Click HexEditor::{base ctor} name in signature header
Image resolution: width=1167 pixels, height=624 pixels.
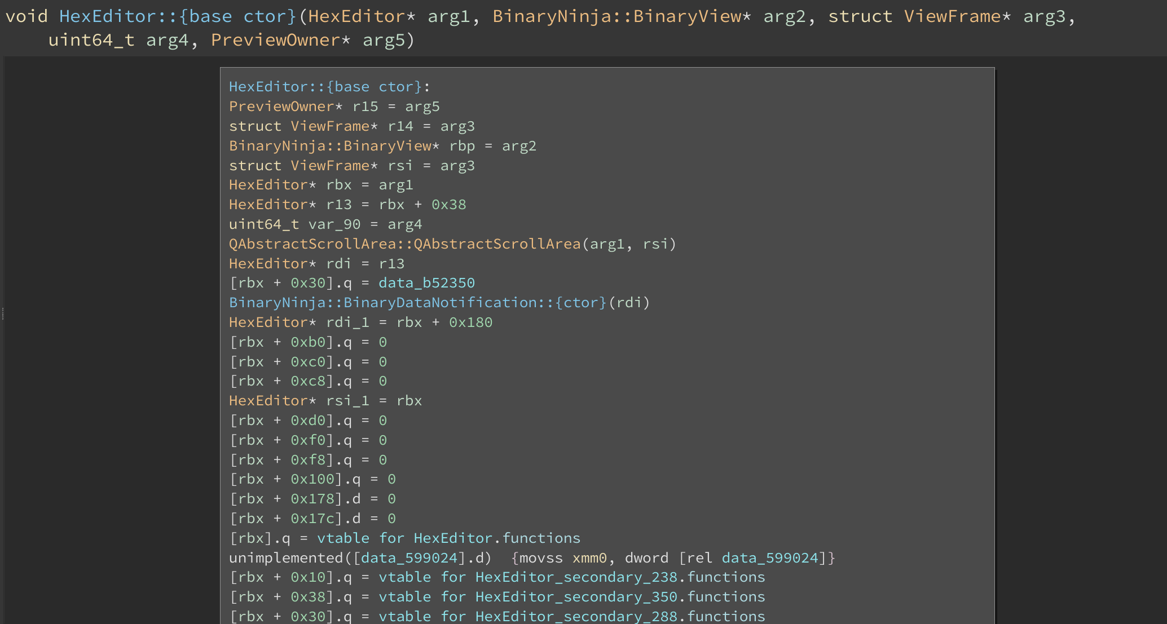pyautogui.click(x=177, y=16)
